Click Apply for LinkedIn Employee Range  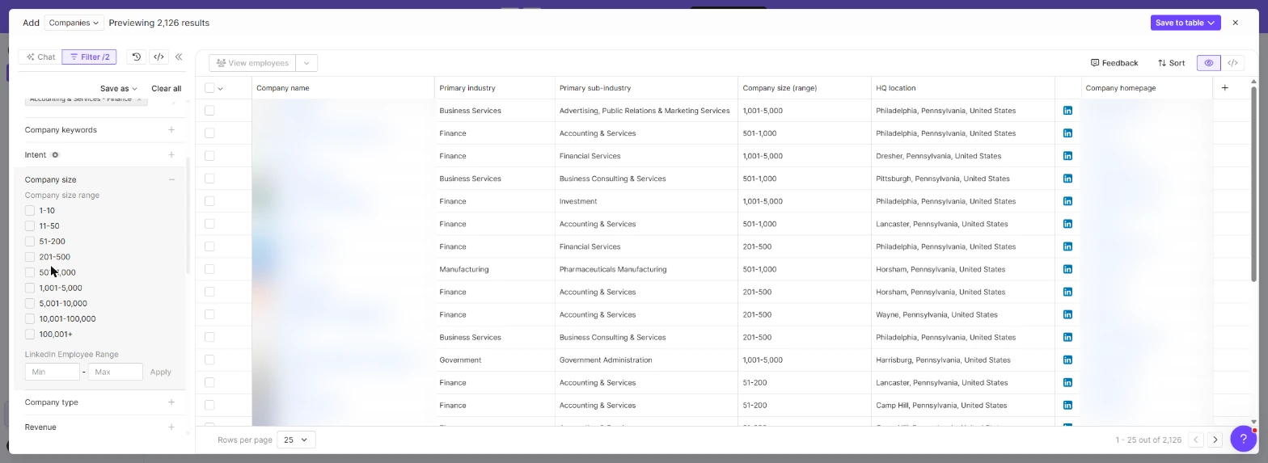[x=160, y=372]
